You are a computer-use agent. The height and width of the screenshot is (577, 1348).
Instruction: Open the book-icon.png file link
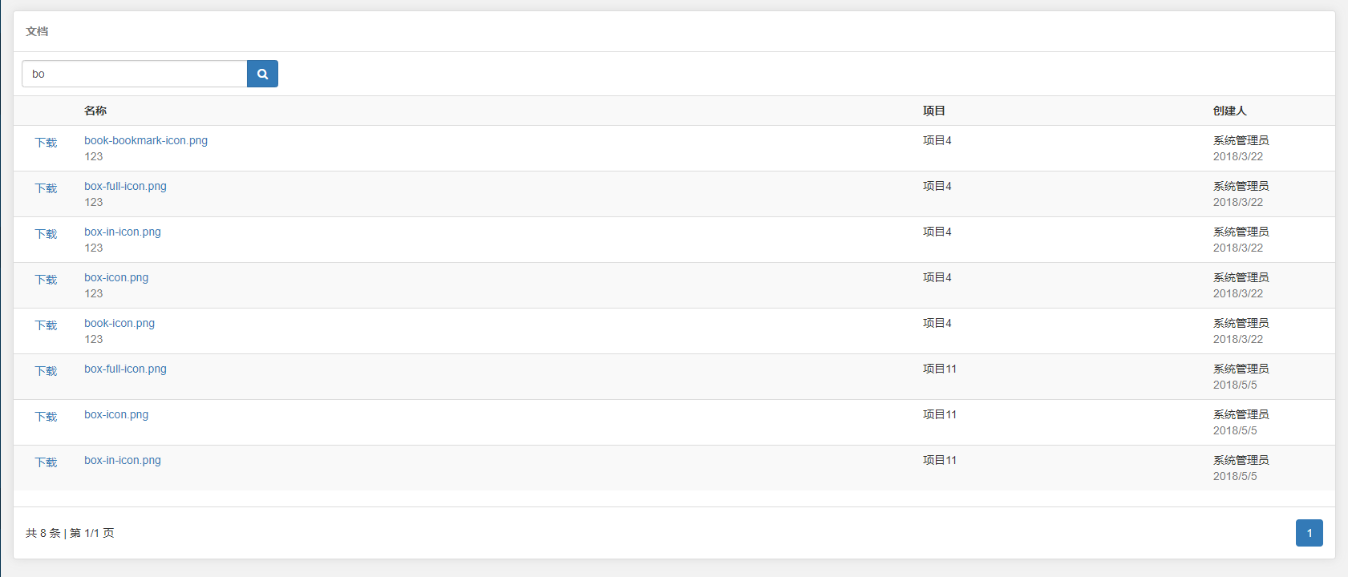pyautogui.click(x=119, y=323)
